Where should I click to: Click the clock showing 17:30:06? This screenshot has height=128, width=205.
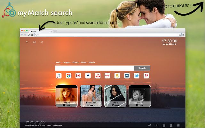pyautogui.click(x=170, y=41)
